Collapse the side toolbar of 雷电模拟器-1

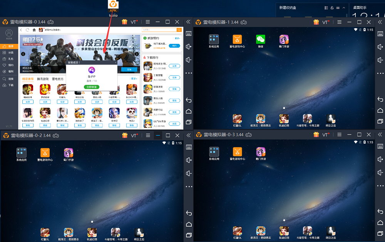380,22
